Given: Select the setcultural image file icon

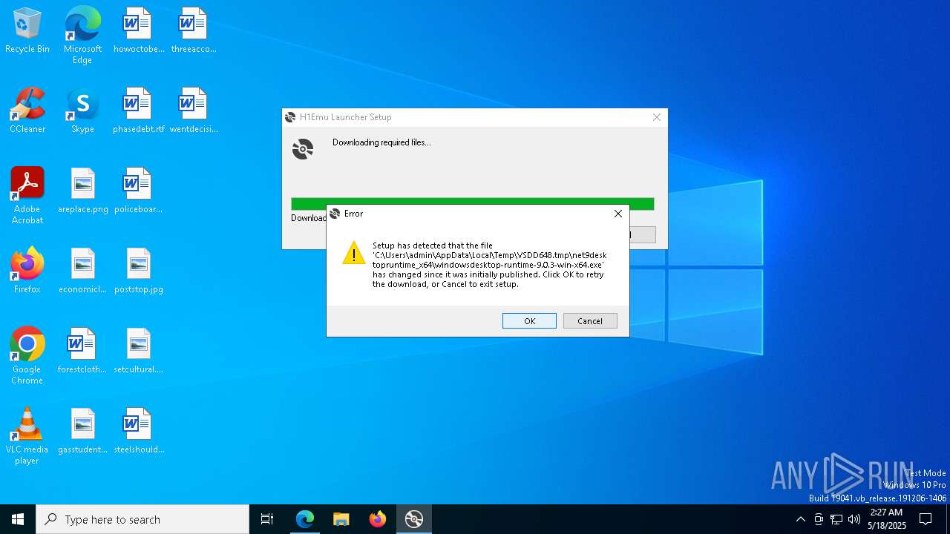Looking at the screenshot, I should tap(138, 352).
